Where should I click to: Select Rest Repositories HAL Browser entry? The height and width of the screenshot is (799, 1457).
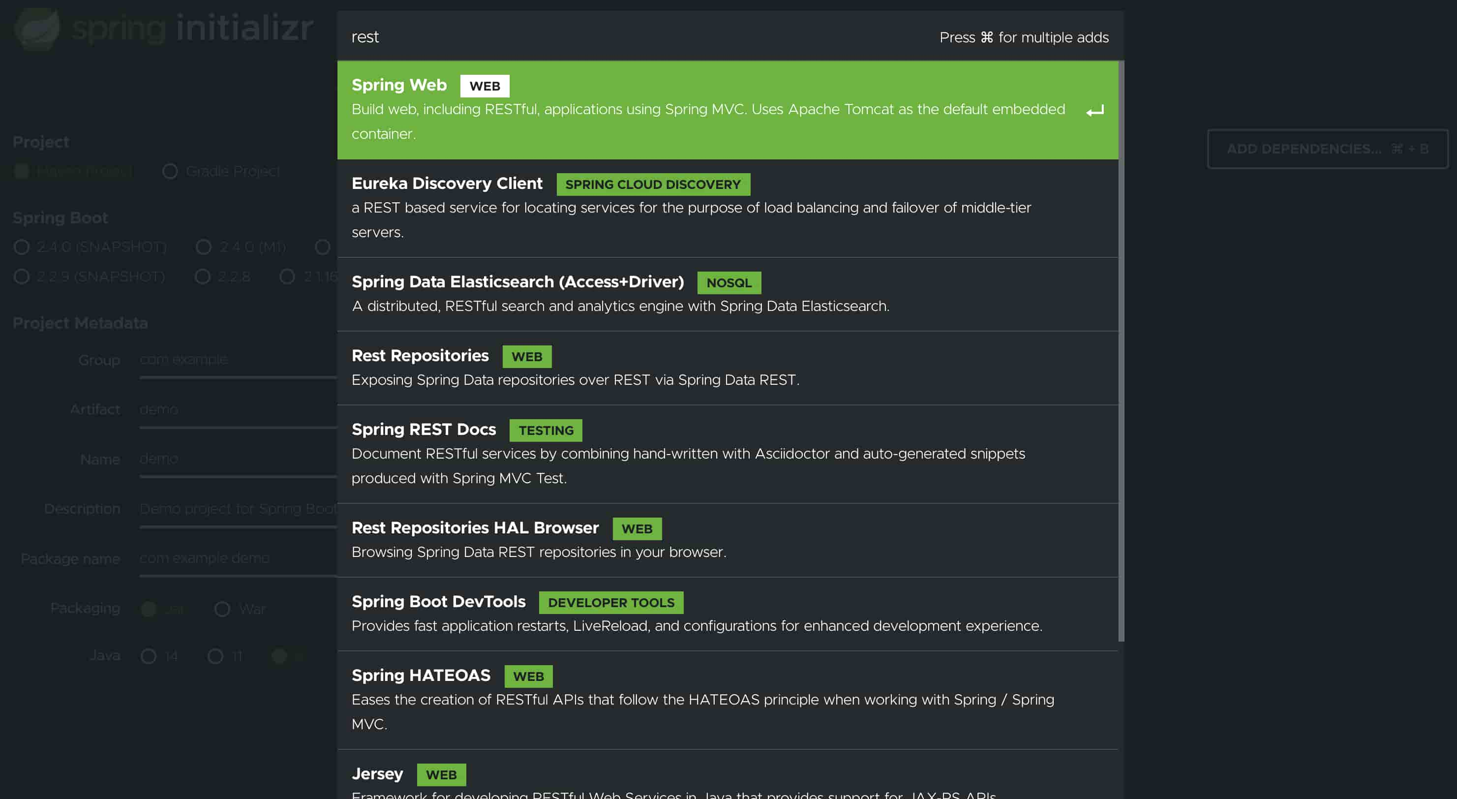[x=730, y=539]
